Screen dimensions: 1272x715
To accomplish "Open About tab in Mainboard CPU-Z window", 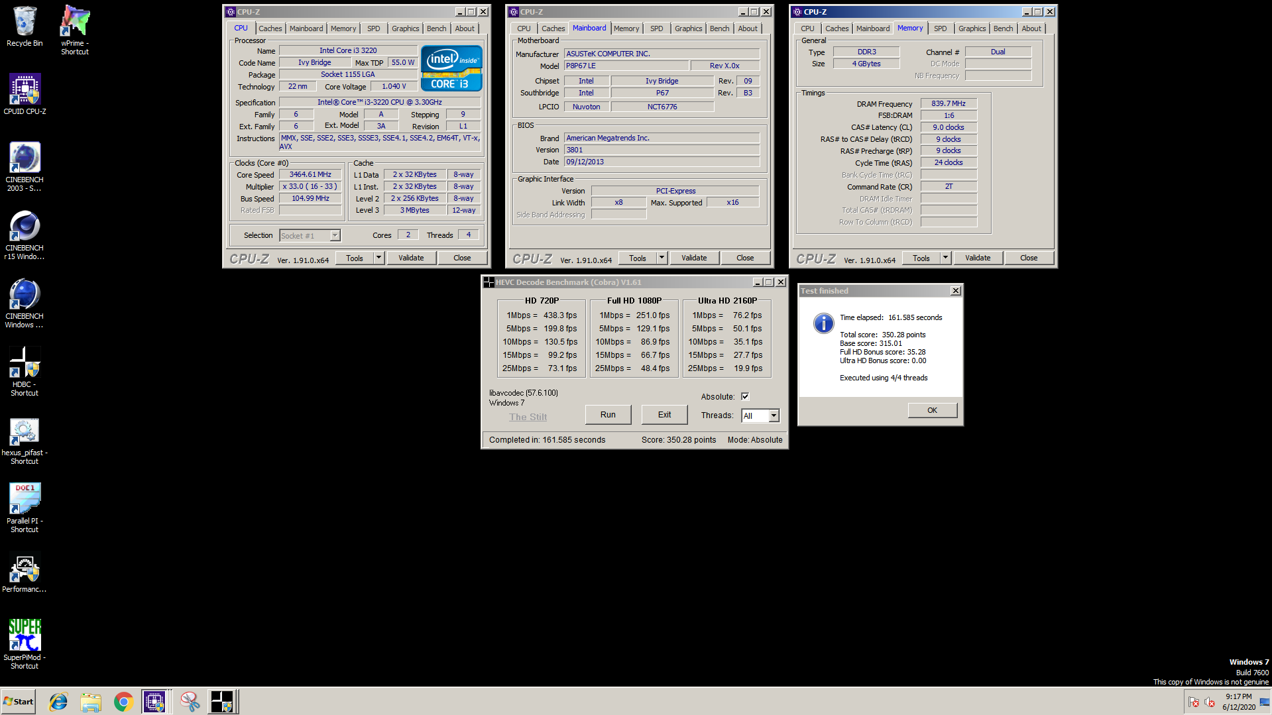I will [x=748, y=28].
